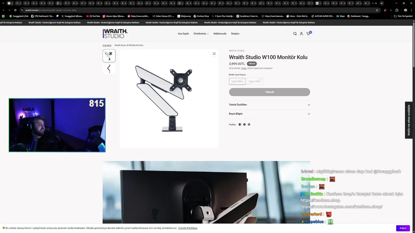Click the small Tükendi badge

tap(252, 64)
